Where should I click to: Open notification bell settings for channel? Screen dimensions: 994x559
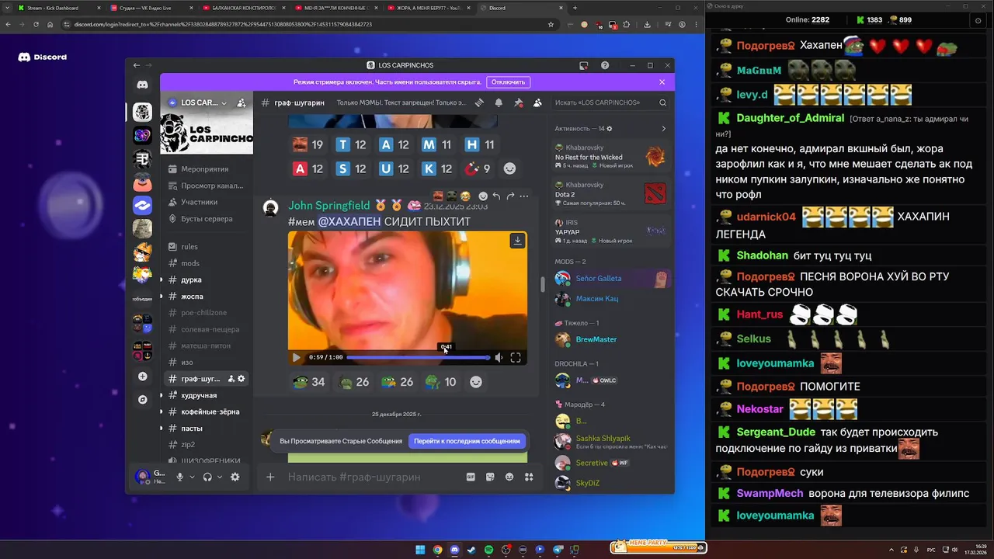click(x=499, y=102)
